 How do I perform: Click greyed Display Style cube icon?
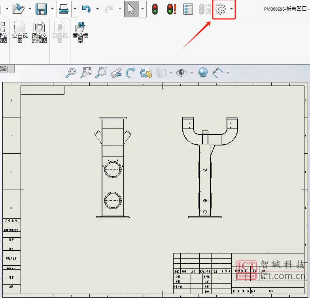[161, 73]
